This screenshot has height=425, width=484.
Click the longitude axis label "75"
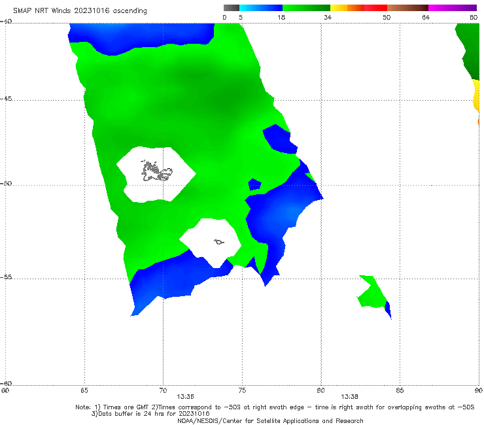(x=242, y=390)
